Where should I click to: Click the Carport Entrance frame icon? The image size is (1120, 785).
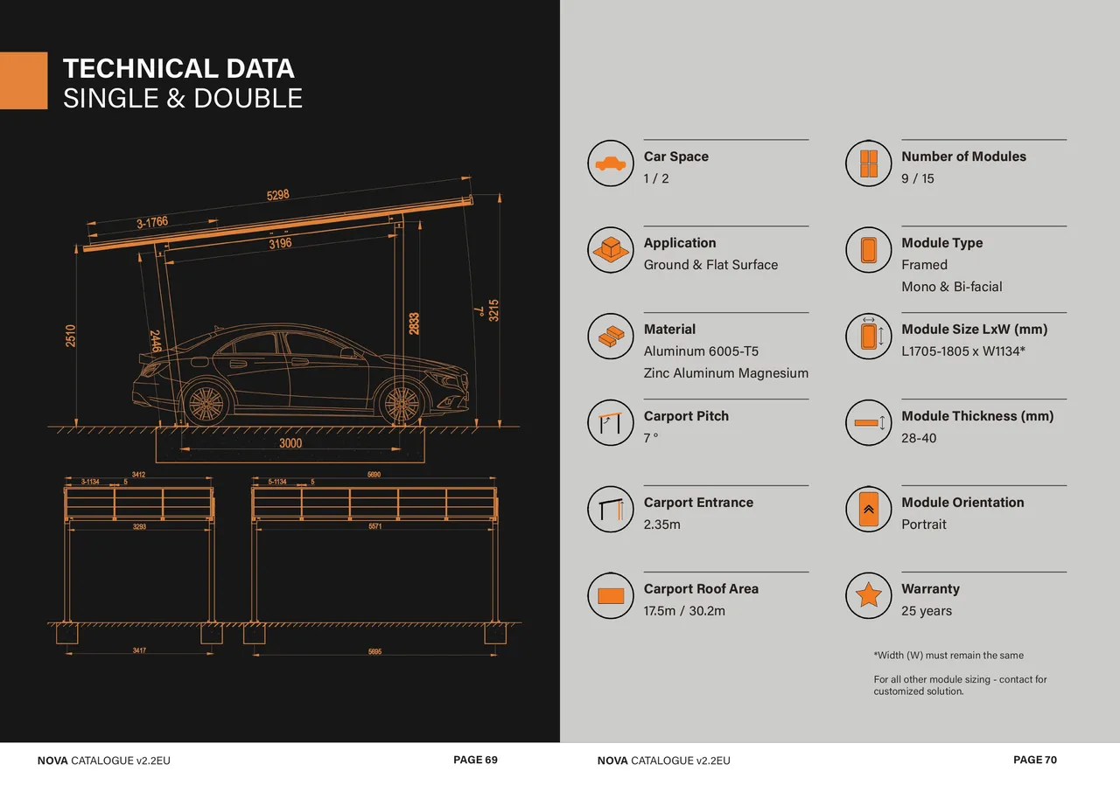pyautogui.click(x=610, y=510)
